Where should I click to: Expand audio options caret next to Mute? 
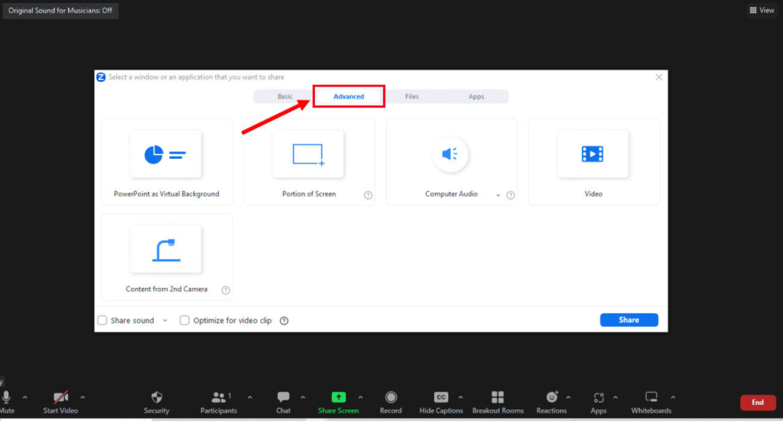coord(25,397)
